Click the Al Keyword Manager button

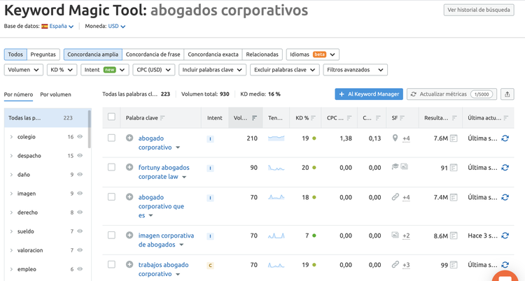[x=369, y=94]
